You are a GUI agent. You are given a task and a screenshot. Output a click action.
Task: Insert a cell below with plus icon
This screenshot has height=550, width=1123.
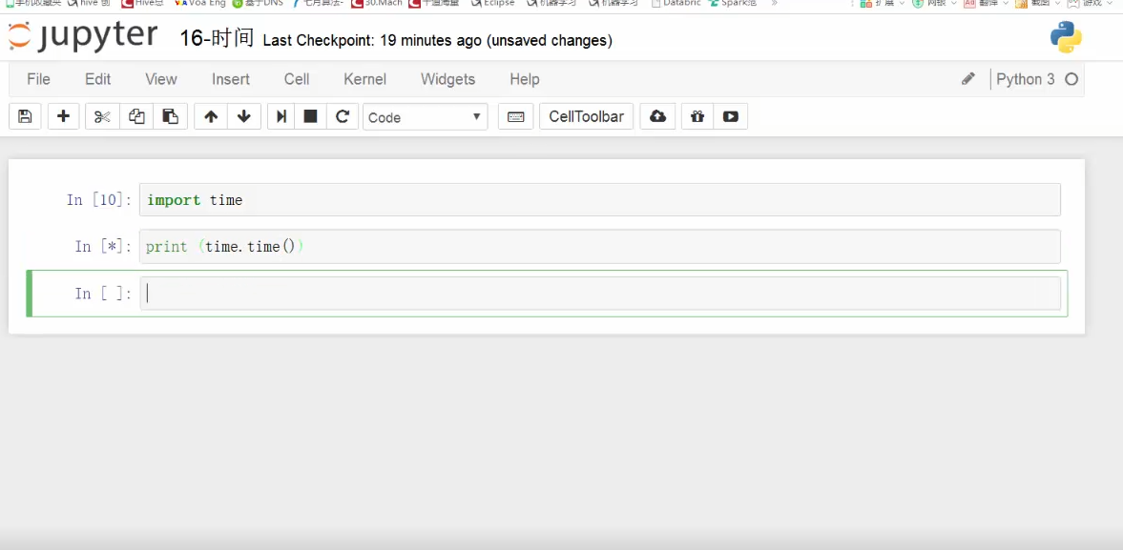click(63, 116)
